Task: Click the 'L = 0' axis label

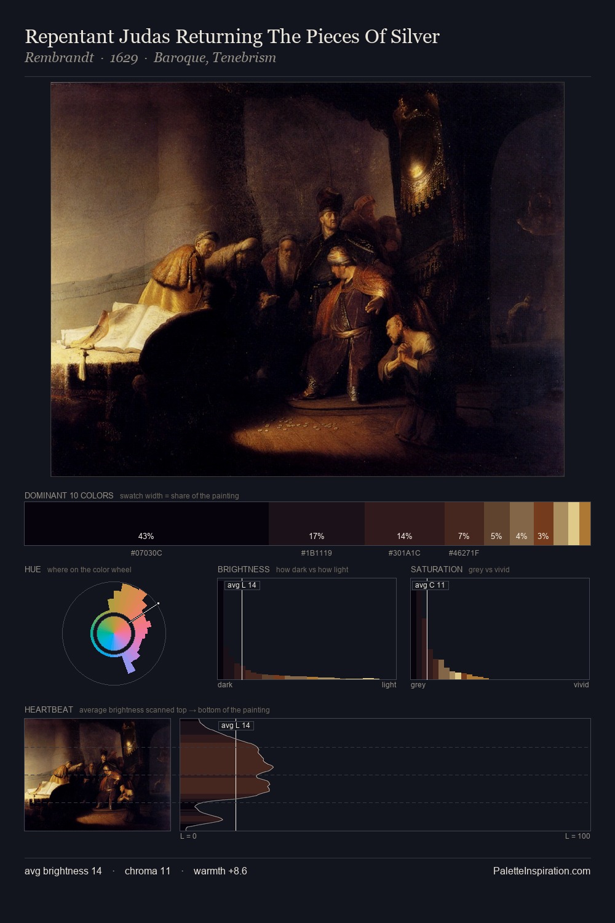Action: point(188,836)
